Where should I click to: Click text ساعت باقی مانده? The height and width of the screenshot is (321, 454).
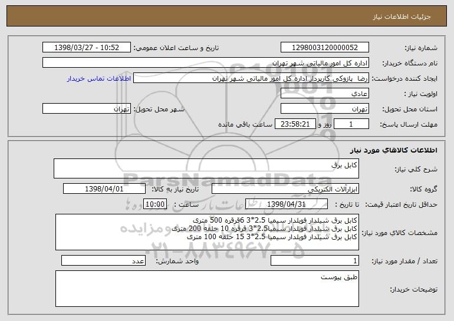(x=245, y=124)
